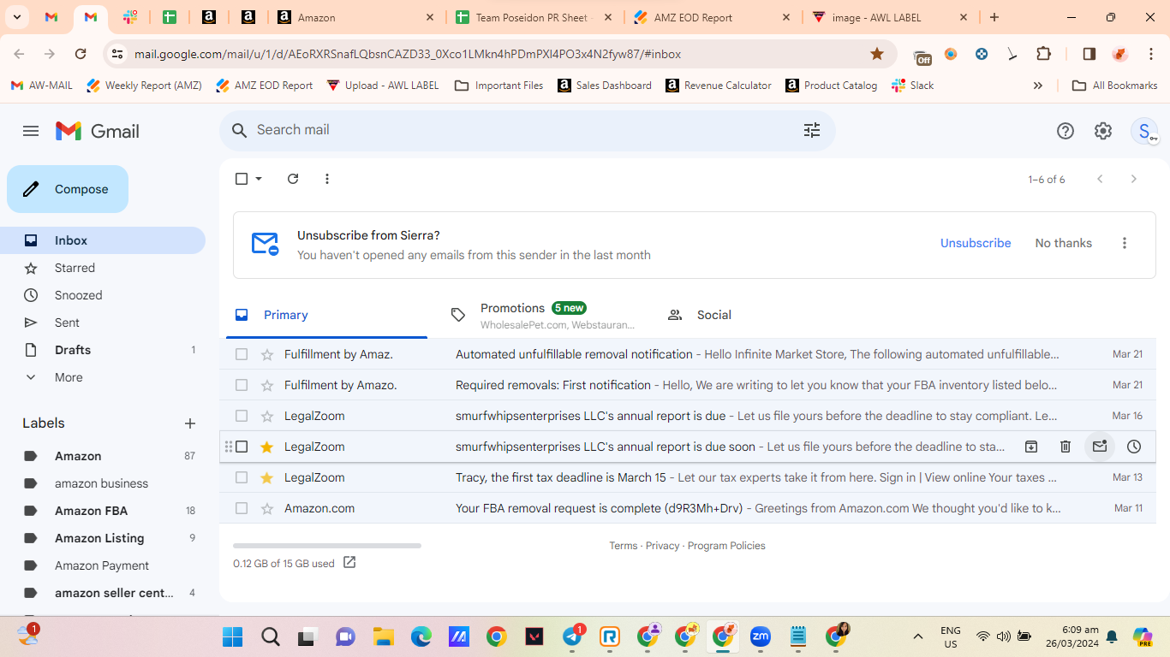This screenshot has height=657, width=1170.
Task: Click Unsubscribe from Sierra
Action: [x=976, y=243]
